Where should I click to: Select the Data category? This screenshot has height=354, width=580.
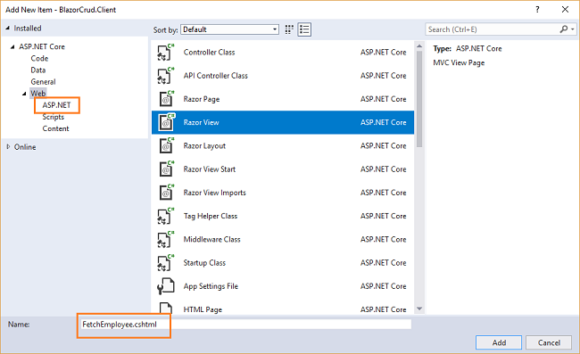tap(38, 70)
